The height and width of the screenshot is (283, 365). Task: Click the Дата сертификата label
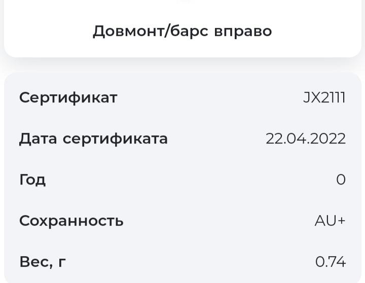pyautogui.click(x=93, y=138)
